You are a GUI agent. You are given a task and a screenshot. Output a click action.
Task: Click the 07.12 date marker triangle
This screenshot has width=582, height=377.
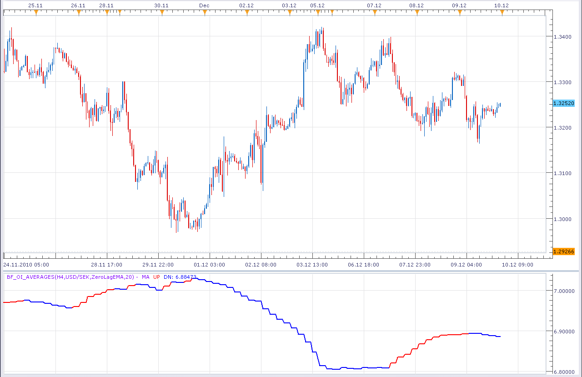[374, 12]
